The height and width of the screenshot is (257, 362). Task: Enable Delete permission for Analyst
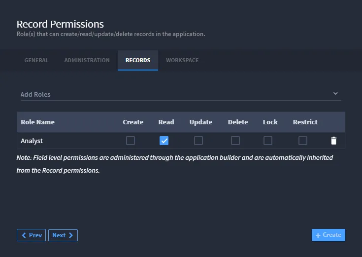coord(235,141)
